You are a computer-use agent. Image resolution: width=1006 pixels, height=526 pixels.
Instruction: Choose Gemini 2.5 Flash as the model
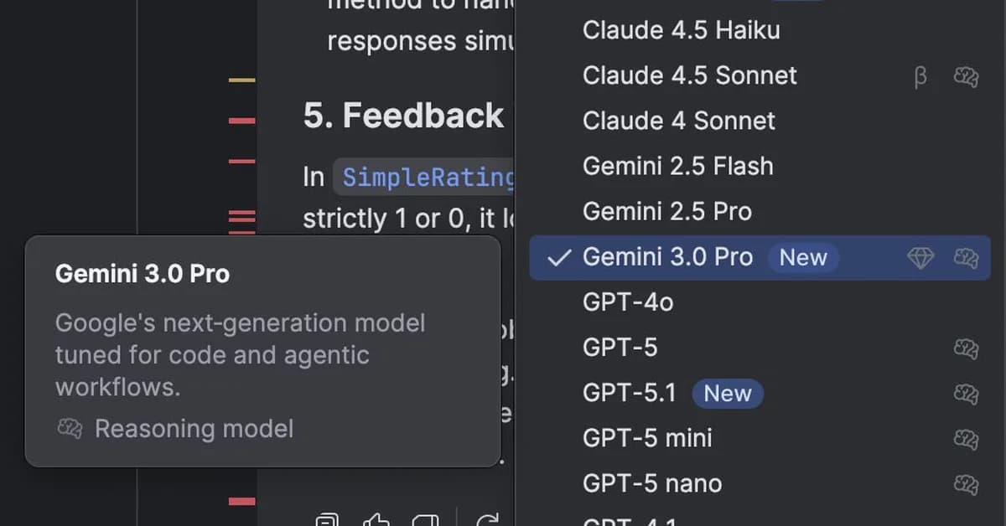coord(677,166)
